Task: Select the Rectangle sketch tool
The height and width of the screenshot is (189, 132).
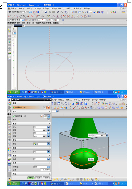Action: (39, 16)
